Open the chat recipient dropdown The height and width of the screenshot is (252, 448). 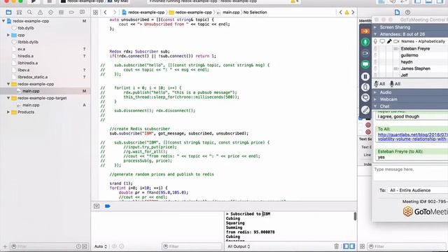coord(418,190)
